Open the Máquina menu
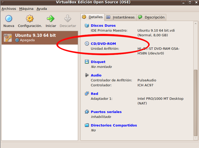The image size is (199, 148). [x=26, y=9]
